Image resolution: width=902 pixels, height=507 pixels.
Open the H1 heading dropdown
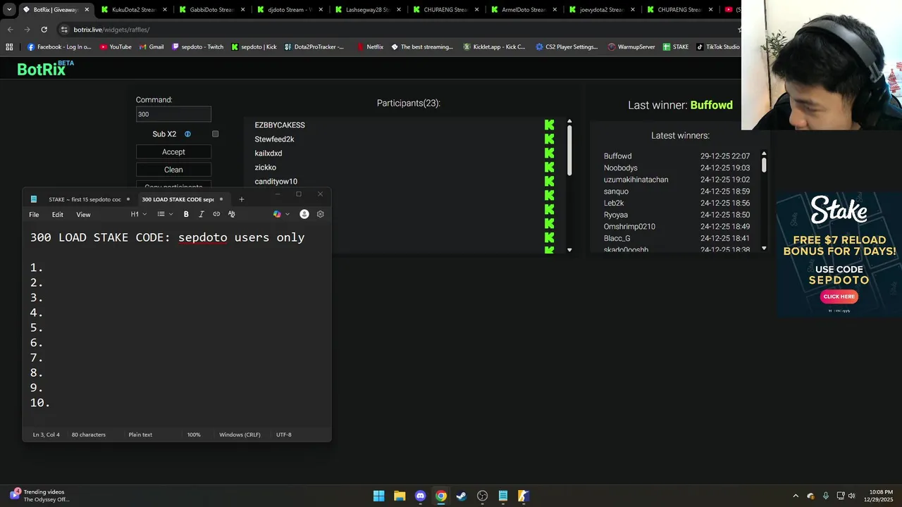coord(138,214)
